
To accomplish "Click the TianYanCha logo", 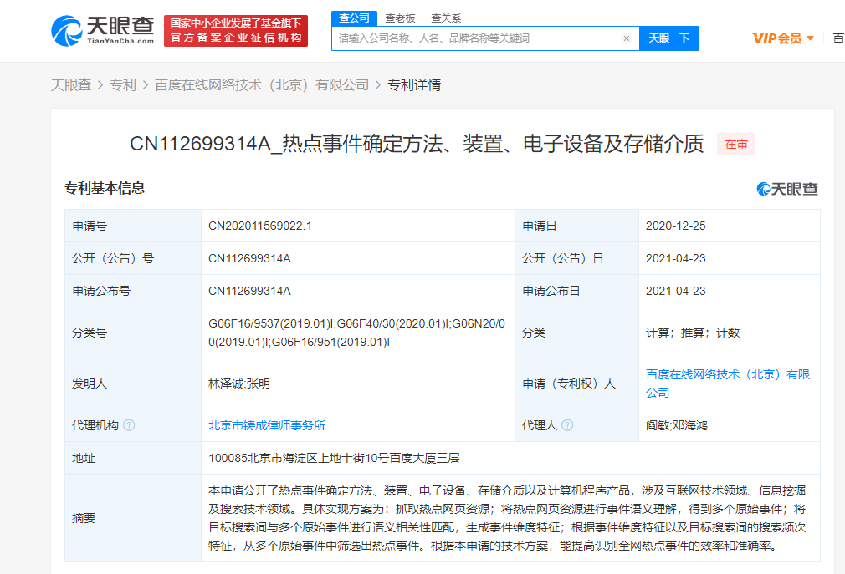I will 102,31.
